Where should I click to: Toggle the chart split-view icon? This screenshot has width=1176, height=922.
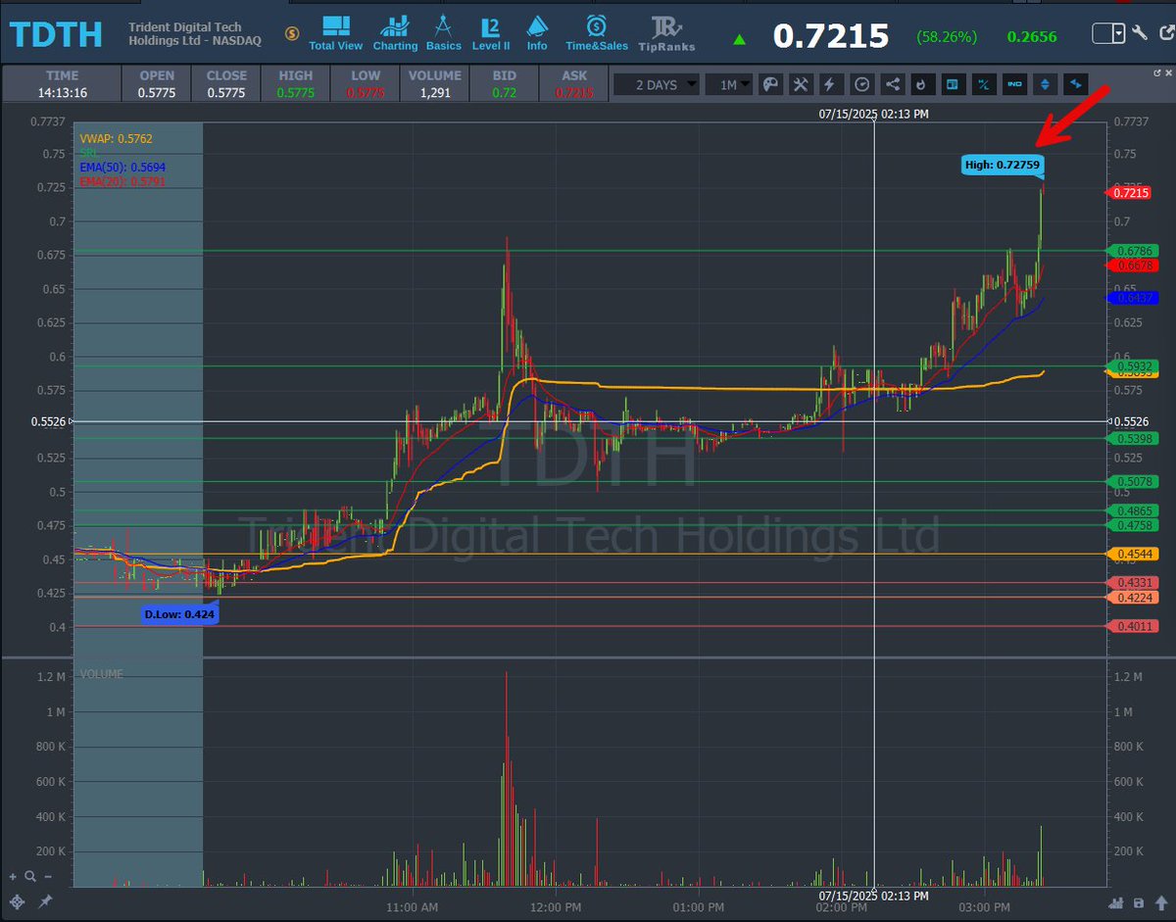[x=952, y=84]
